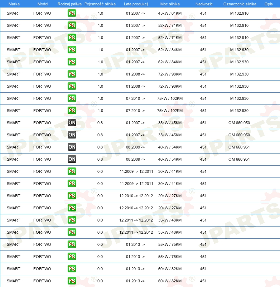The height and width of the screenshot is (287, 280).
Task: Click the M 132.910 code in the 45kW row
Action: pyautogui.click(x=239, y=13)
